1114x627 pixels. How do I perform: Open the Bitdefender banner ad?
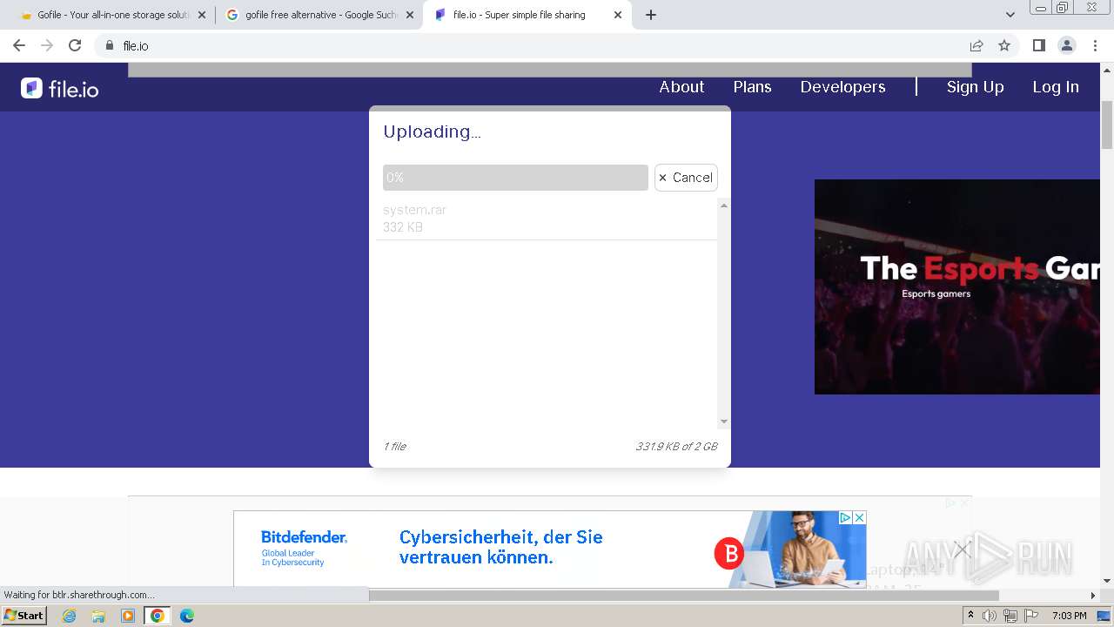coord(550,549)
